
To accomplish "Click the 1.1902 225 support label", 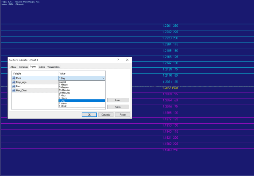I will [170, 144].
